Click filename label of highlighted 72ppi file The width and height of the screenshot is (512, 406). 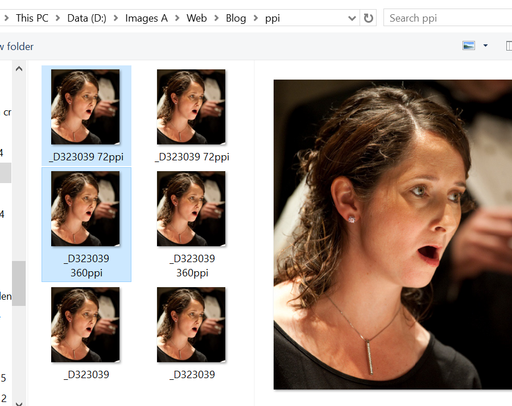86,157
